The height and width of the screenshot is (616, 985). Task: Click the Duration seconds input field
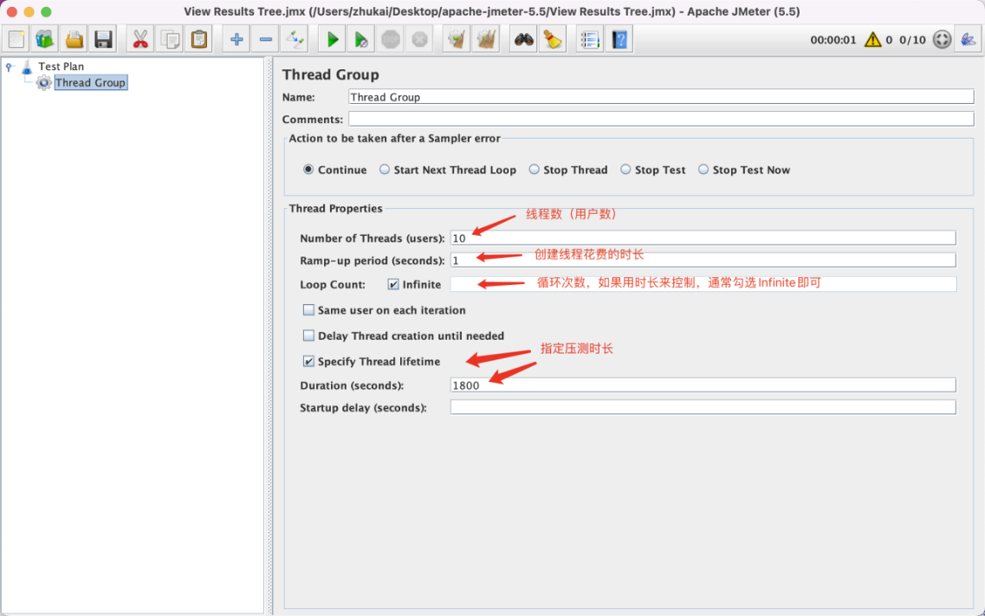pyautogui.click(x=702, y=386)
